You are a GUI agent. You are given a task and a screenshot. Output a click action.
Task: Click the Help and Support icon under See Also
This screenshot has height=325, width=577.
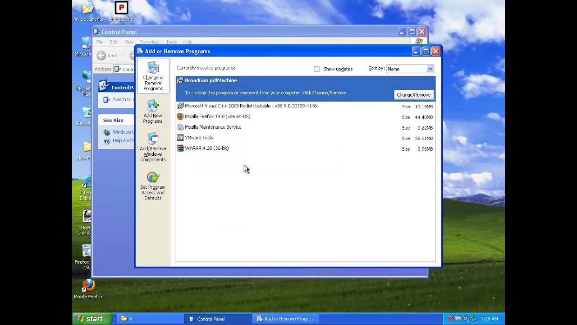(x=107, y=141)
